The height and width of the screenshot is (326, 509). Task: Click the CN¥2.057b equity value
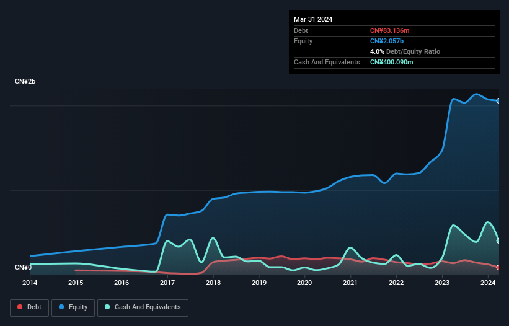pyautogui.click(x=387, y=41)
